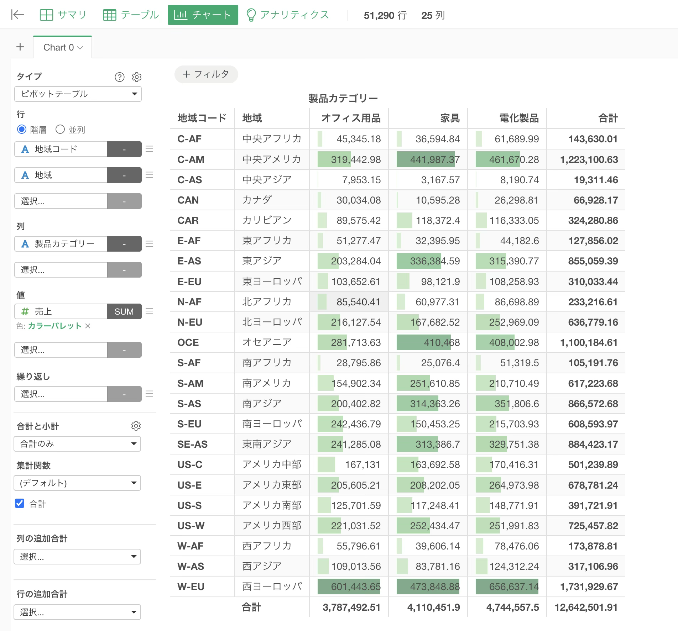Click the + フィルタ add filter button
The image size is (678, 631).
pyautogui.click(x=206, y=74)
